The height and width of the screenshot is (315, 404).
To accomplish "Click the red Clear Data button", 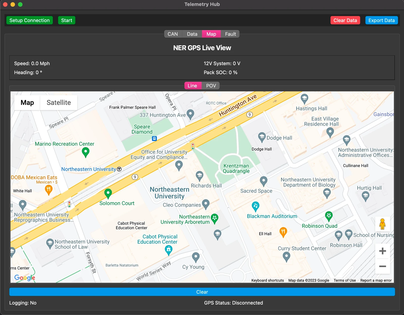I will click(345, 20).
